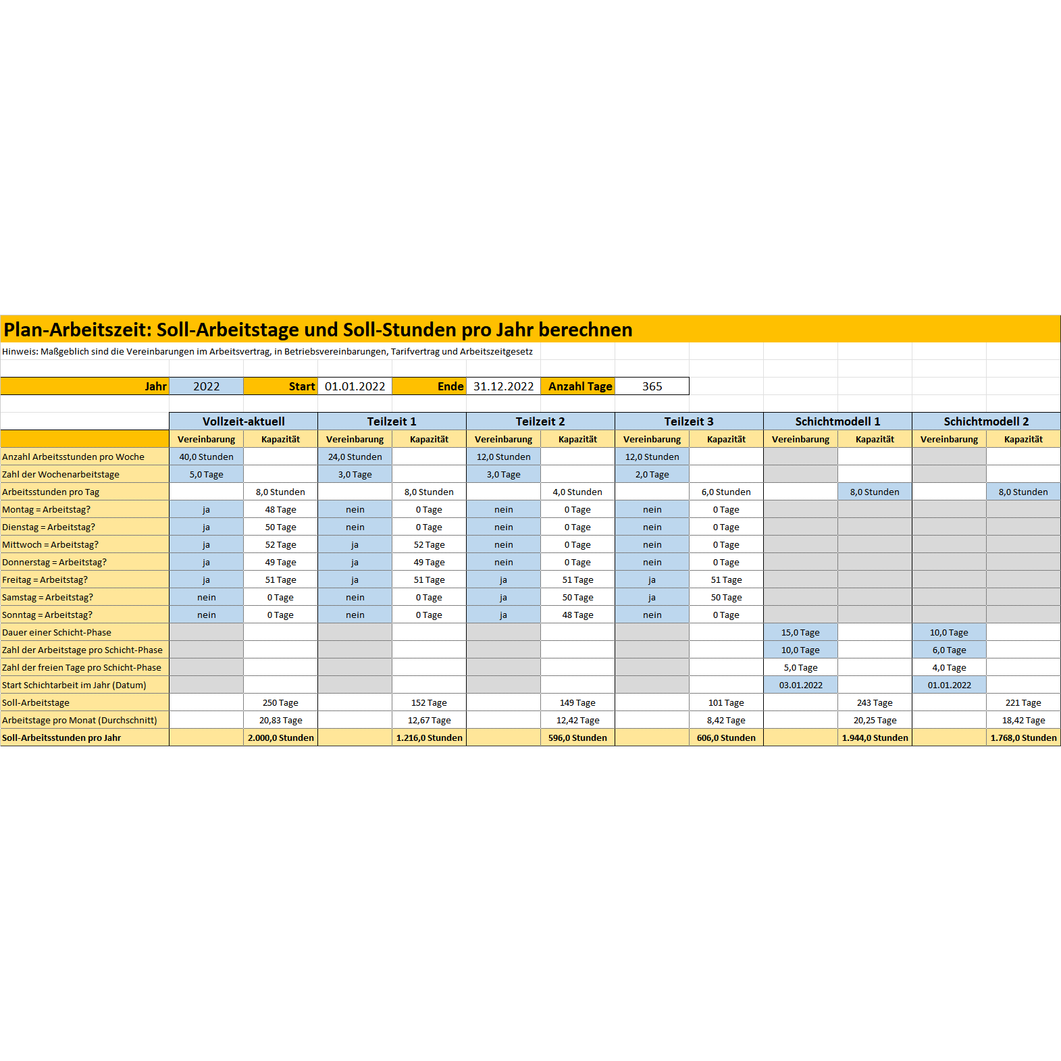1061x1061 pixels.
Task: Click the Anzahl Tage value 365
Action: click(x=652, y=386)
